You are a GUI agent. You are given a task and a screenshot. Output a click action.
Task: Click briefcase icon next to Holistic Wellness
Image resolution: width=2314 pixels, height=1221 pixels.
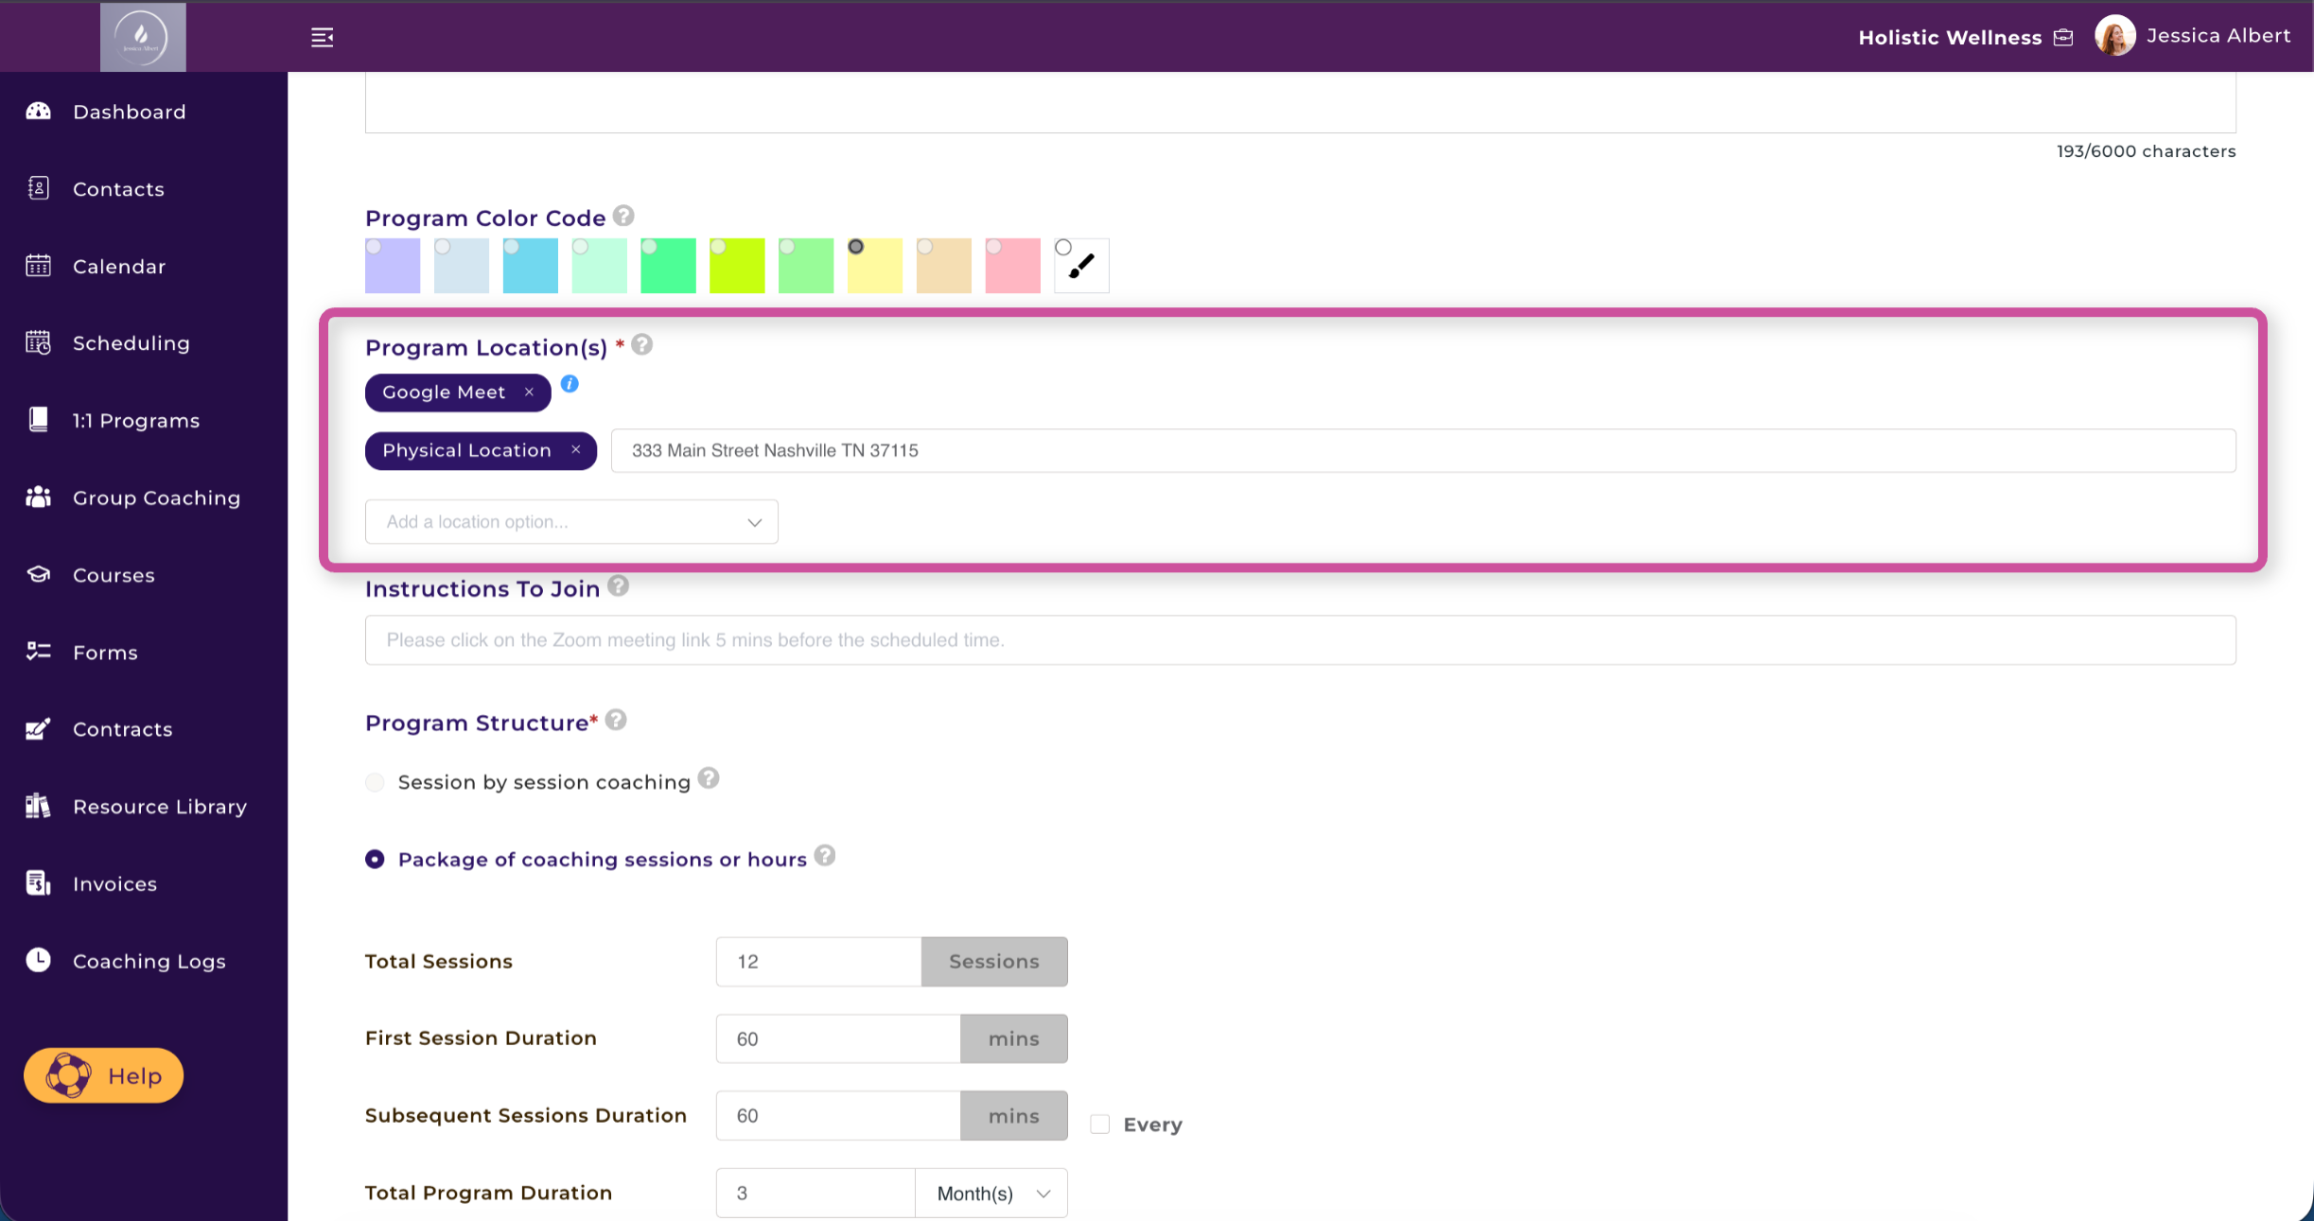[x=2064, y=37]
